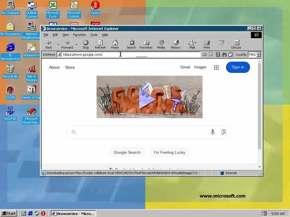
Task: Start voice search with the microphone
Action: (213, 132)
